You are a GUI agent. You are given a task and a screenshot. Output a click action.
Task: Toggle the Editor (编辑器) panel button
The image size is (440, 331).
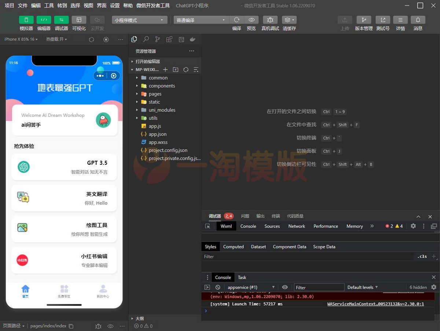point(44,20)
